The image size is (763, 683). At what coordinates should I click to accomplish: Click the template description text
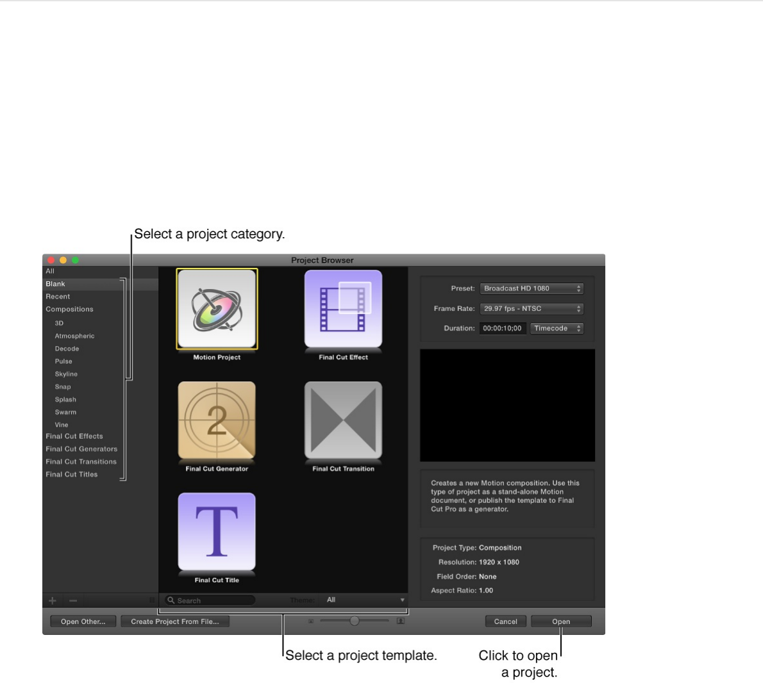(x=505, y=496)
